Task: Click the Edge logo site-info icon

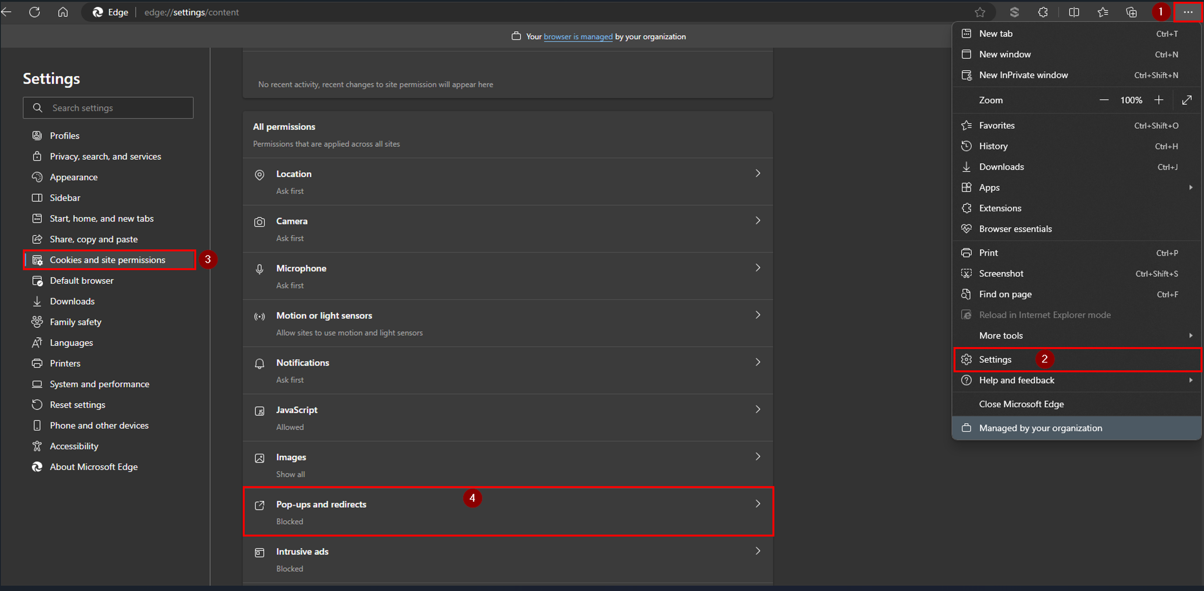Action: [98, 12]
